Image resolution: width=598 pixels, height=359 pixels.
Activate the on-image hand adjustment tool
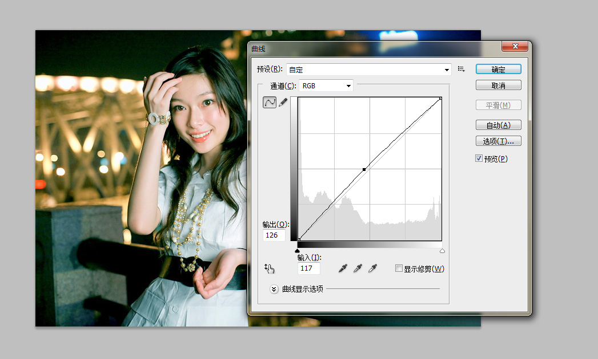(x=269, y=268)
